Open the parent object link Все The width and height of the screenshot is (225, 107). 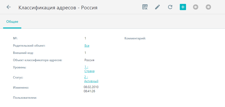[x=87, y=46]
